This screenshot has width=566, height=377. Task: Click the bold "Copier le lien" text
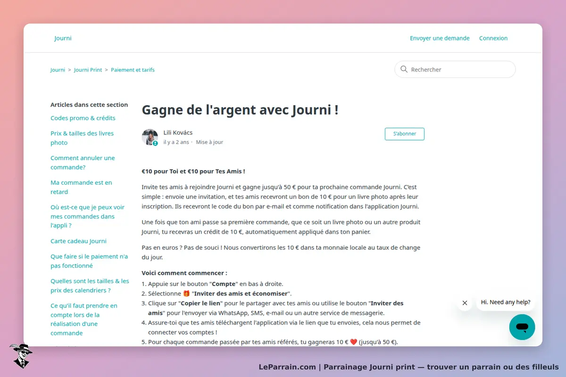point(201,303)
